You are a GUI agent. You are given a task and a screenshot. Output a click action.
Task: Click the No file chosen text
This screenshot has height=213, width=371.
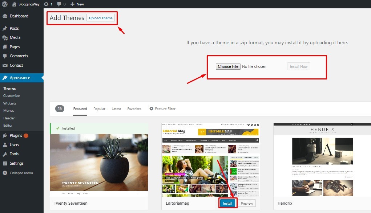coord(254,67)
